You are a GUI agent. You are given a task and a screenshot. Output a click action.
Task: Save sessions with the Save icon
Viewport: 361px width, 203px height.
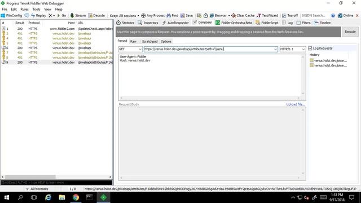click(187, 15)
